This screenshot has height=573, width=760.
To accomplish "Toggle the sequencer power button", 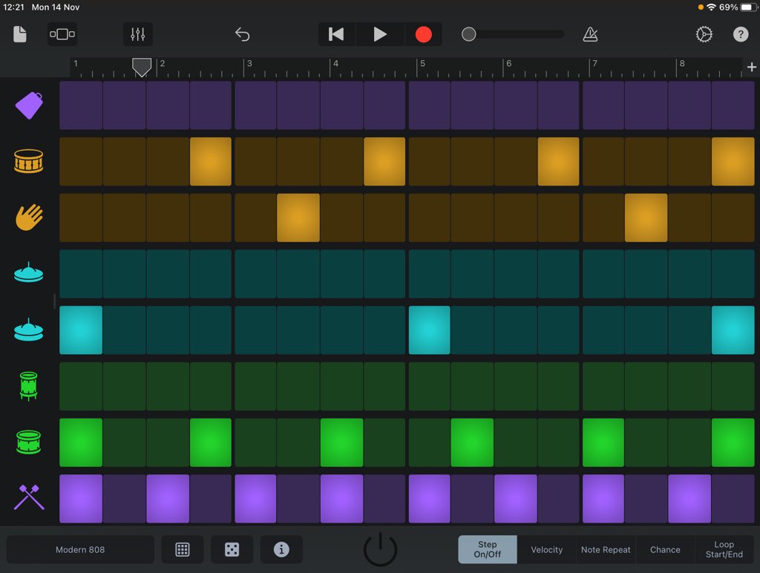I will [381, 549].
